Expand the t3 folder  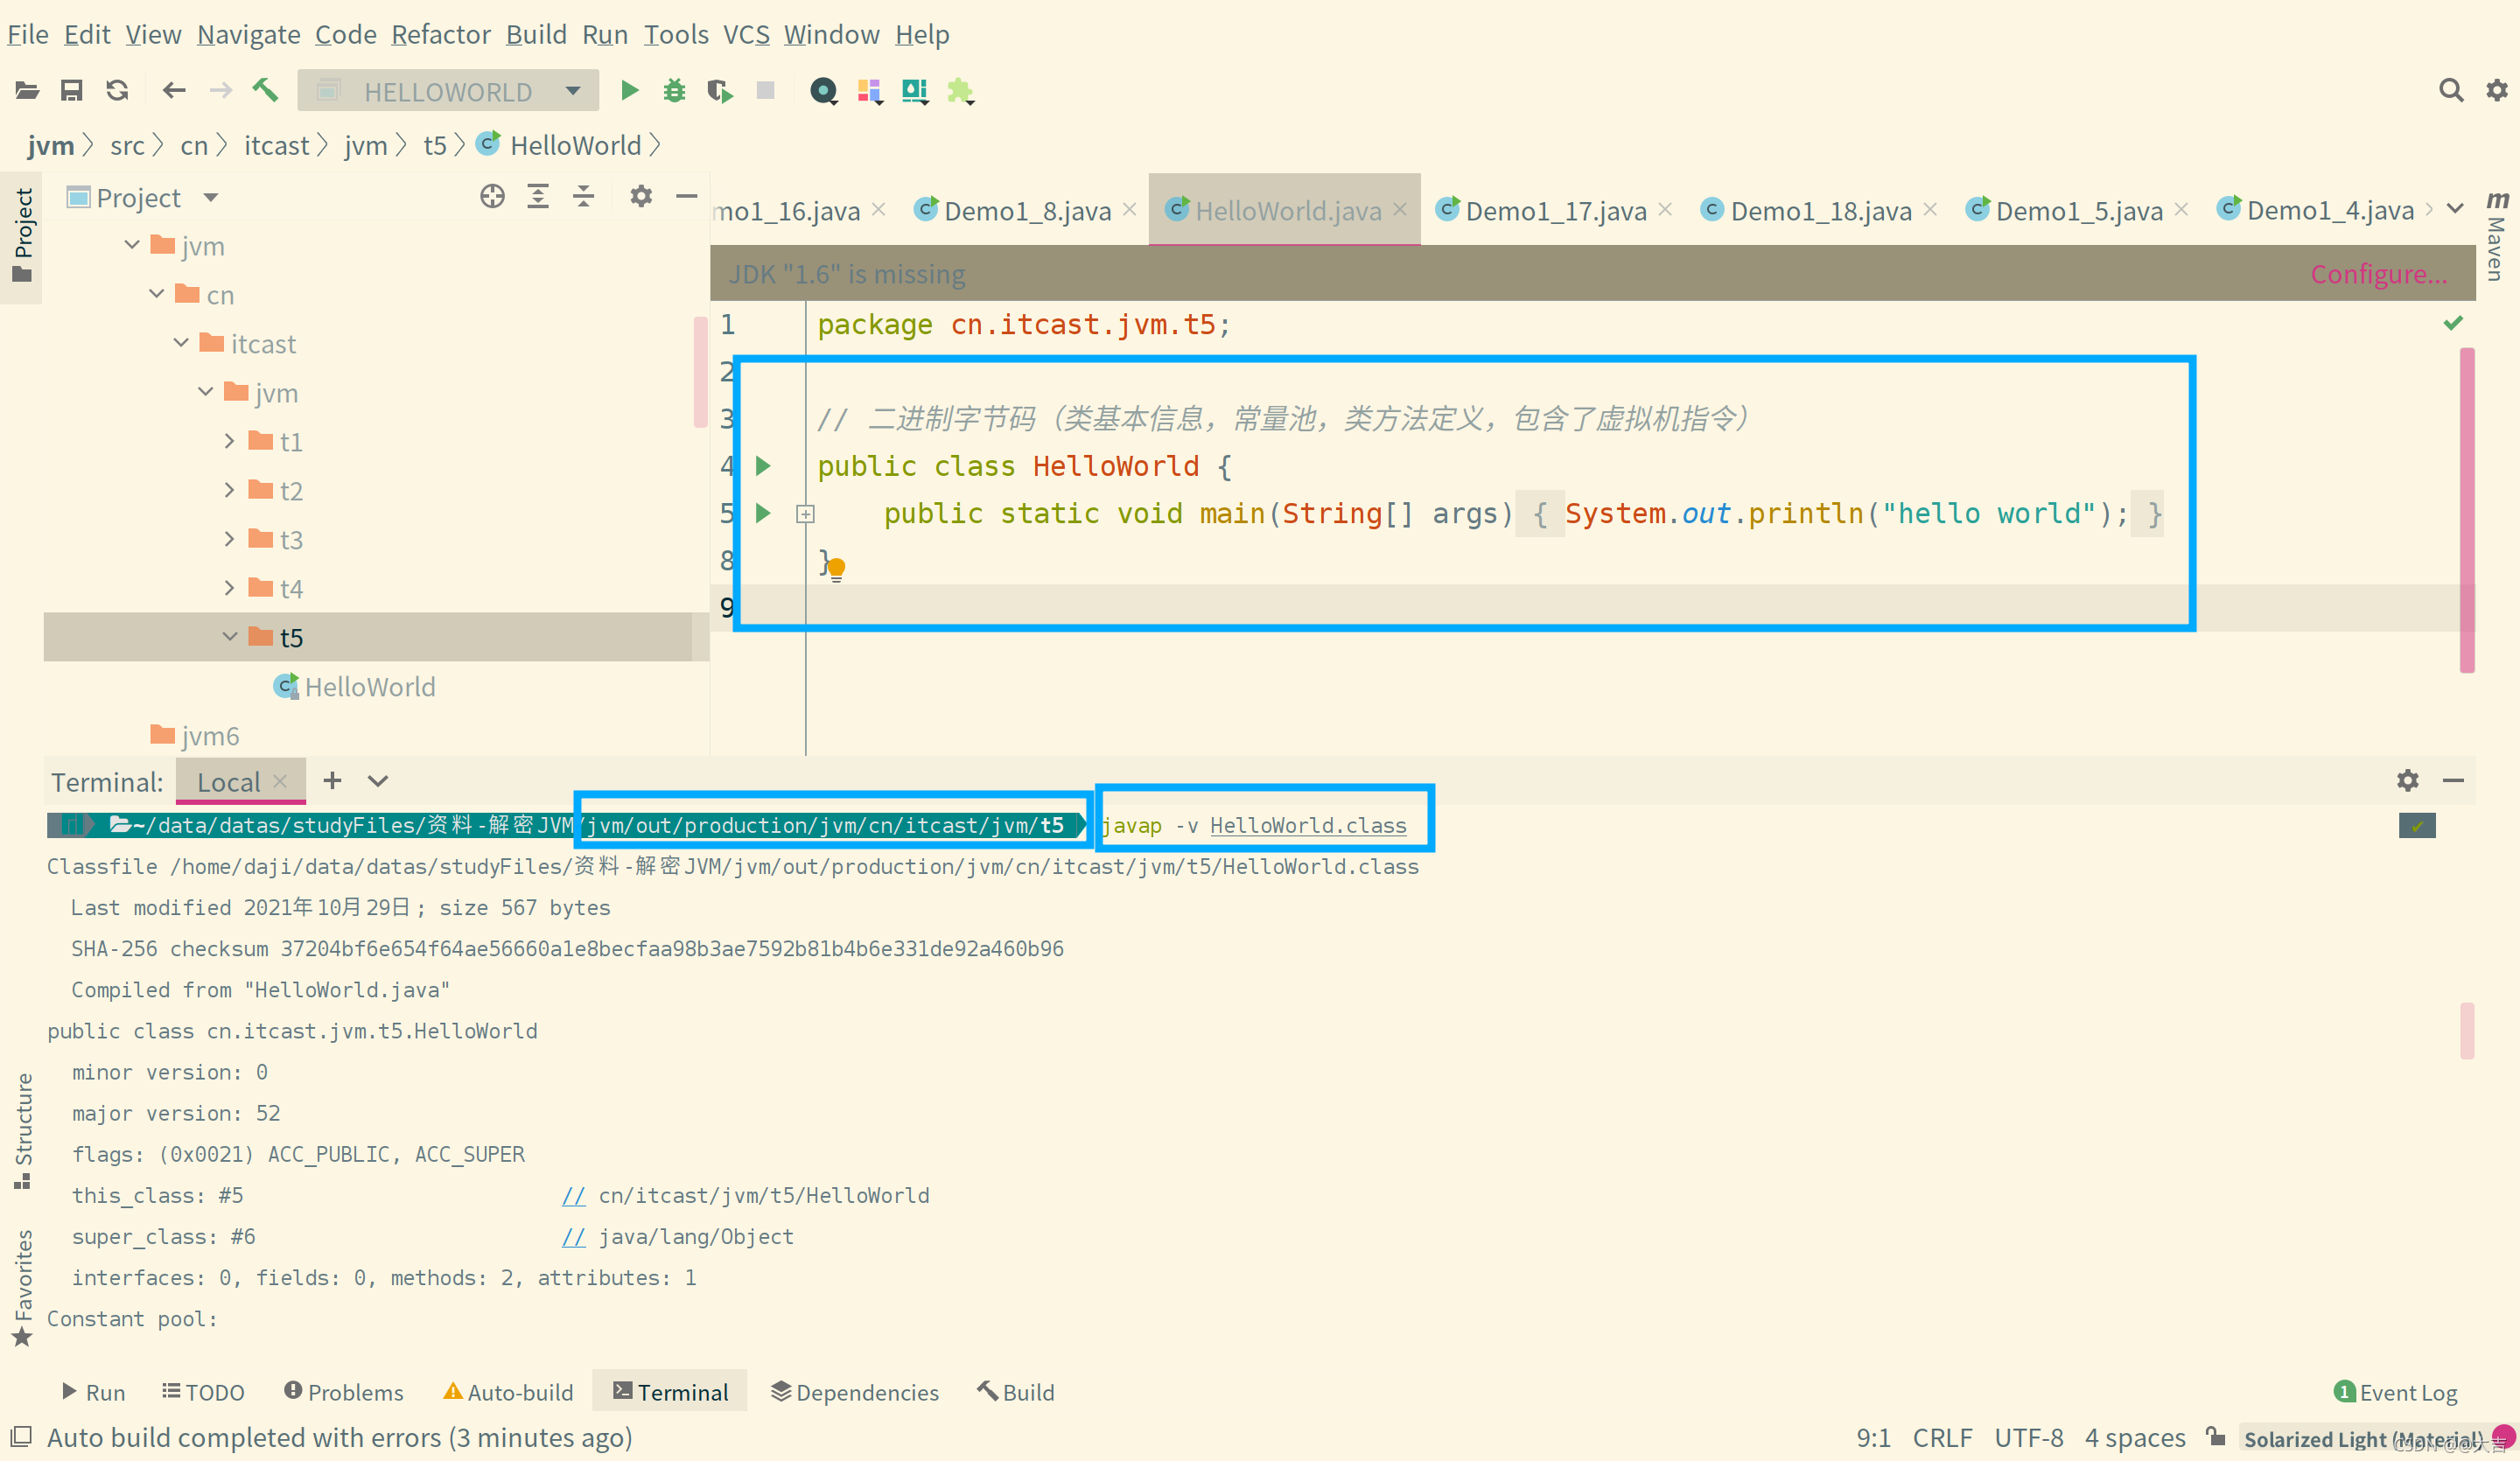(230, 539)
